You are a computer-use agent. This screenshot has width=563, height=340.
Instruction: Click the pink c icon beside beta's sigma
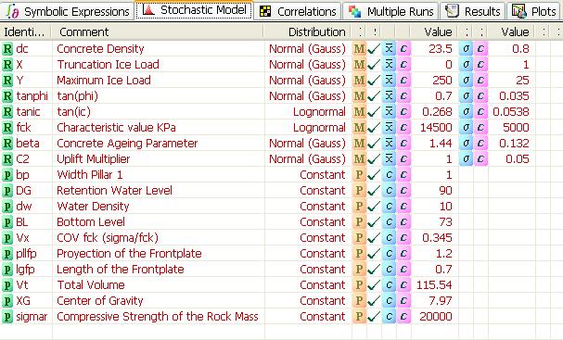point(480,143)
